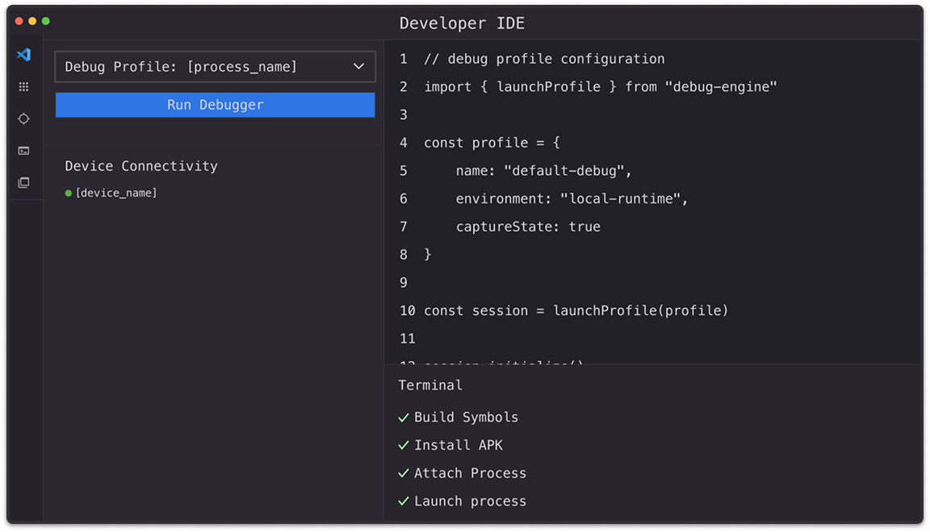Click the captureState: true code line

[528, 227]
